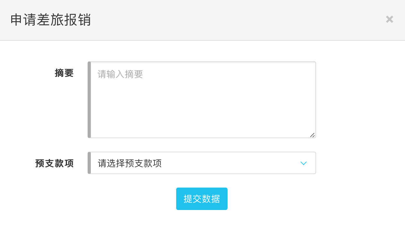Screen dimensions: 405x227
Task: Click the 预支款项 field label
Action: pos(55,164)
